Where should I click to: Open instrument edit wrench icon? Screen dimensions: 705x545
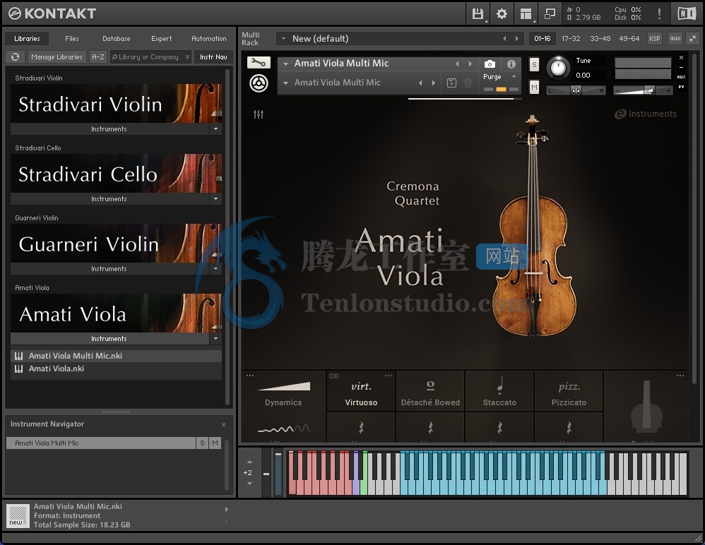259,63
